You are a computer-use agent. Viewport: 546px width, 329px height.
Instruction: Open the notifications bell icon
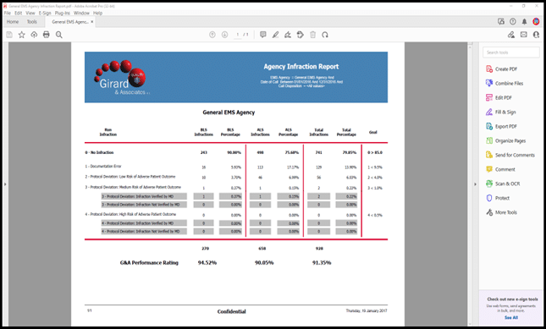click(x=524, y=21)
